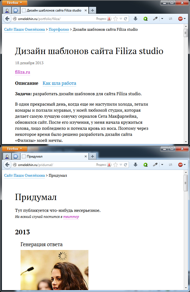Open the Firefox menu in bottom window

click(15, 149)
